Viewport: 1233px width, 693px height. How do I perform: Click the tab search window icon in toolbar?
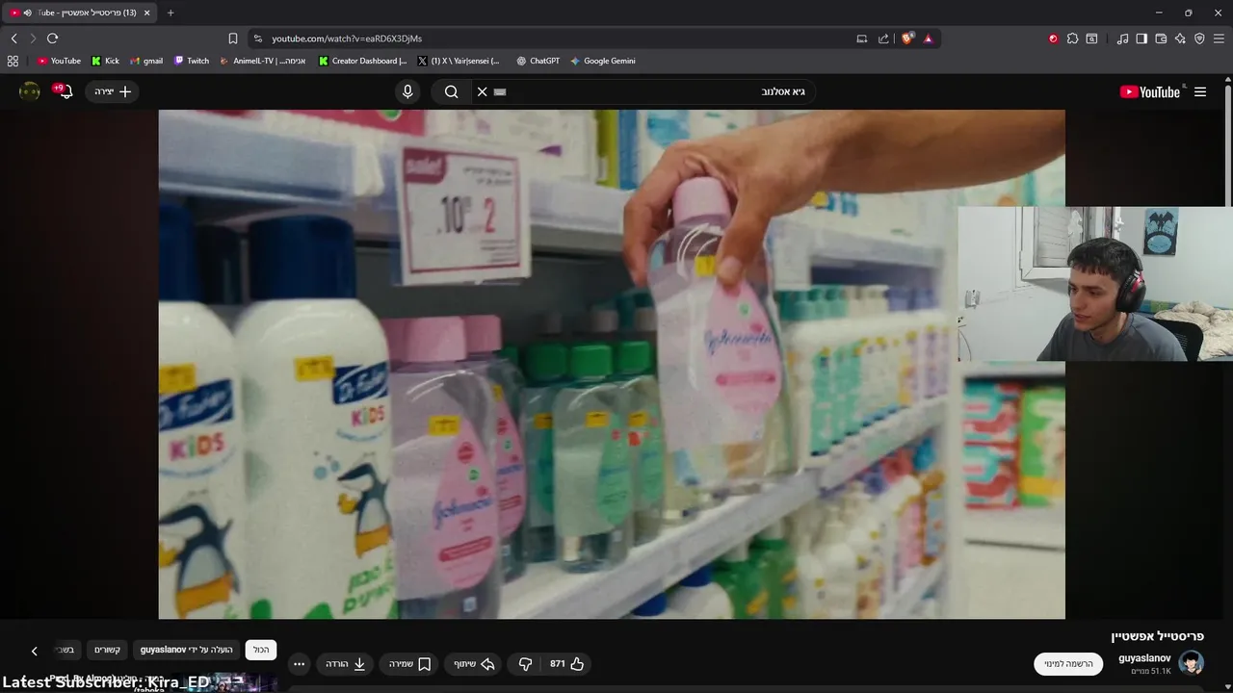[1091, 38]
